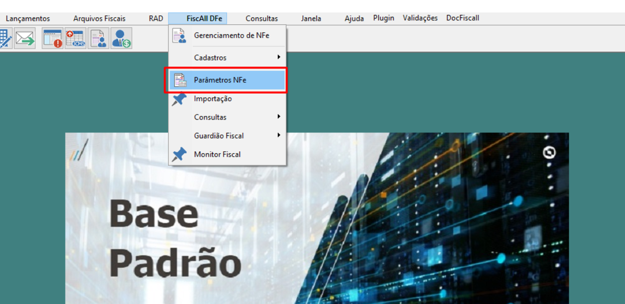Choose Parâmetros NFe menu entry
The image size is (625, 304).
[x=227, y=80]
